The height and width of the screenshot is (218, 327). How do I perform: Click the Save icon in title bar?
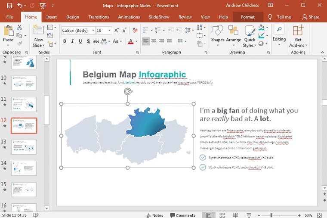tap(9, 6)
